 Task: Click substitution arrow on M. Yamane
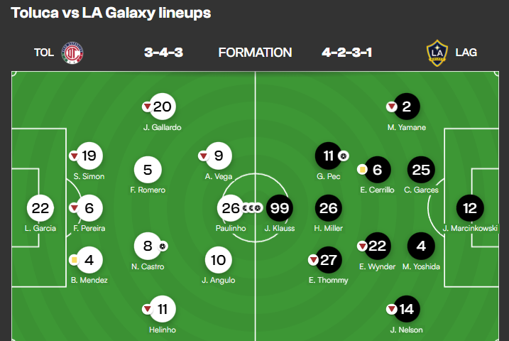coord(390,107)
